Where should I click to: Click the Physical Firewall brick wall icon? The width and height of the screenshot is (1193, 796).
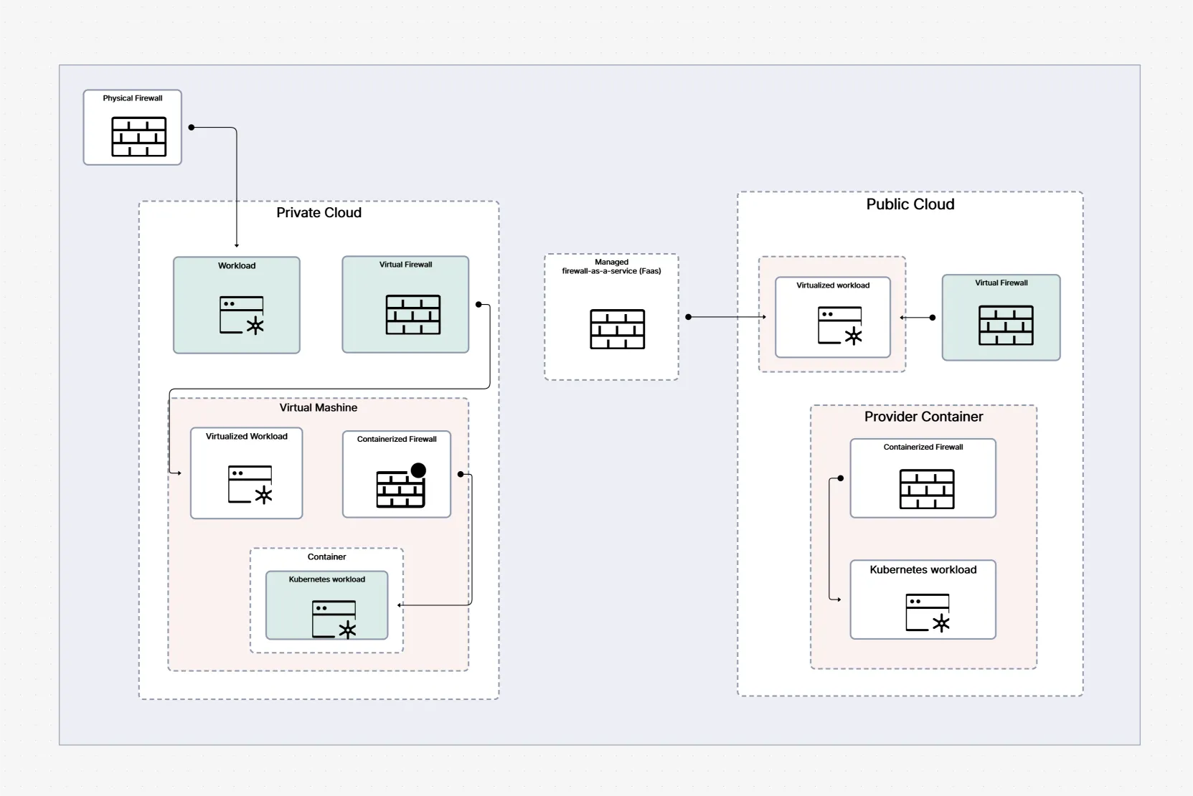(x=138, y=136)
